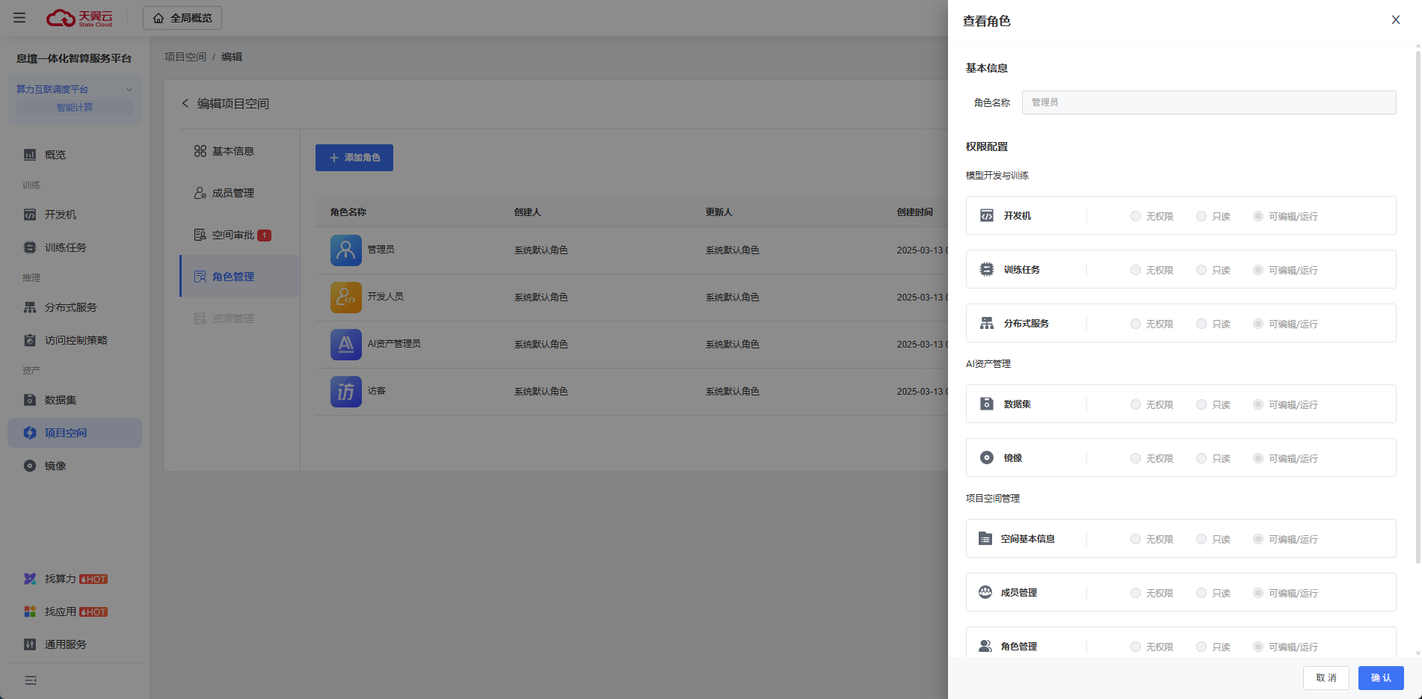Select 无权限 radio for 角色管理 permission
The height and width of the screenshot is (699, 1422).
click(1136, 647)
